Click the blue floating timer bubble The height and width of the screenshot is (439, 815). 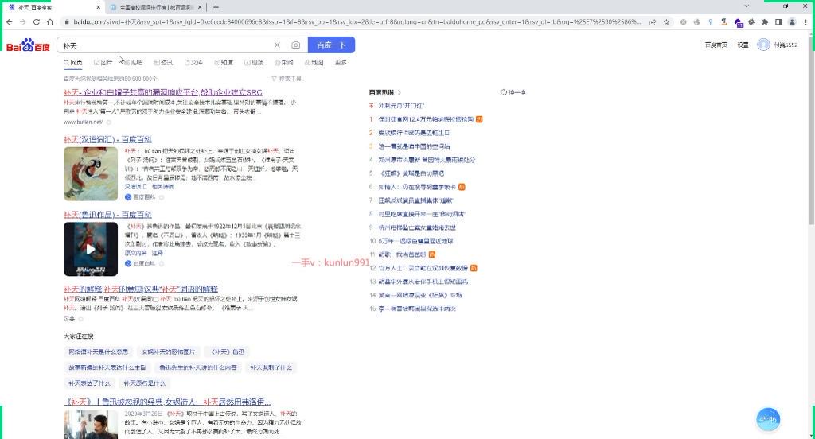pos(768,419)
